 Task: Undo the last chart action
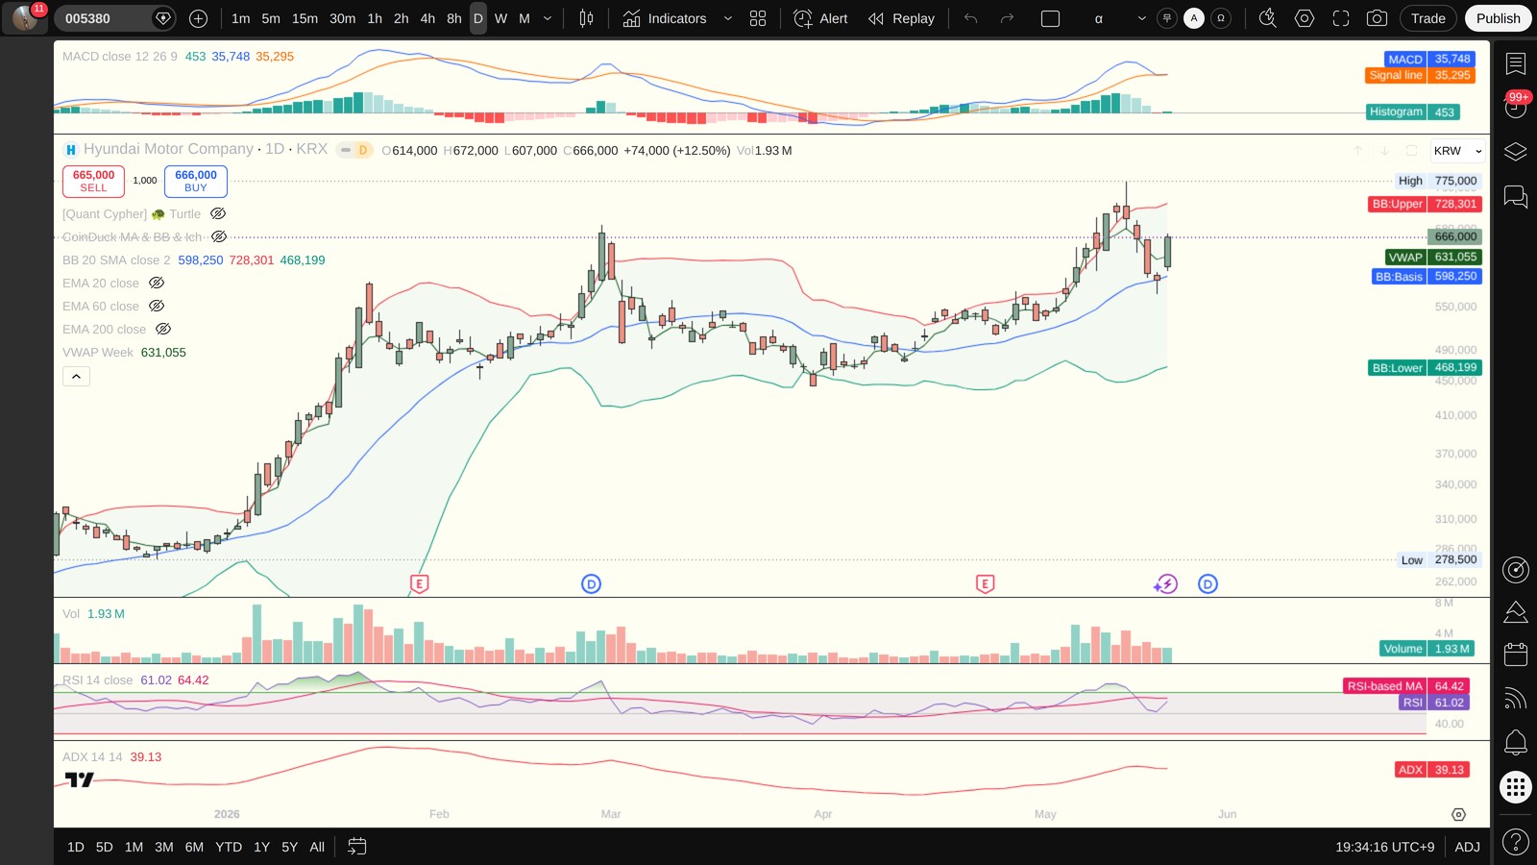click(971, 18)
